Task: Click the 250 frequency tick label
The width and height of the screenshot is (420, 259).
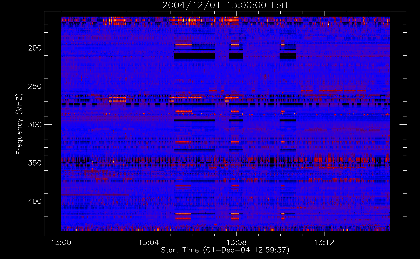Action: coord(35,86)
